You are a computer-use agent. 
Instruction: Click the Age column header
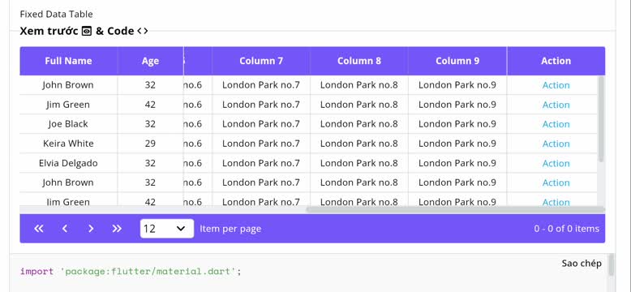[x=150, y=61]
